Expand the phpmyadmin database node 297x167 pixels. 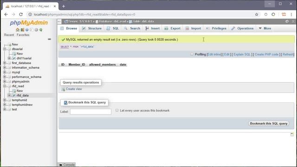click(x=5, y=82)
